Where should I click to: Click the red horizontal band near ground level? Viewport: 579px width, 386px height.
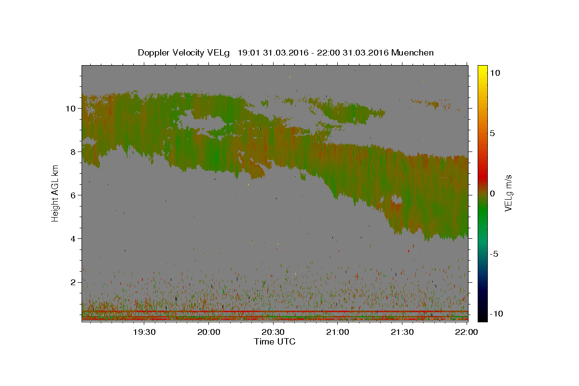(275, 312)
